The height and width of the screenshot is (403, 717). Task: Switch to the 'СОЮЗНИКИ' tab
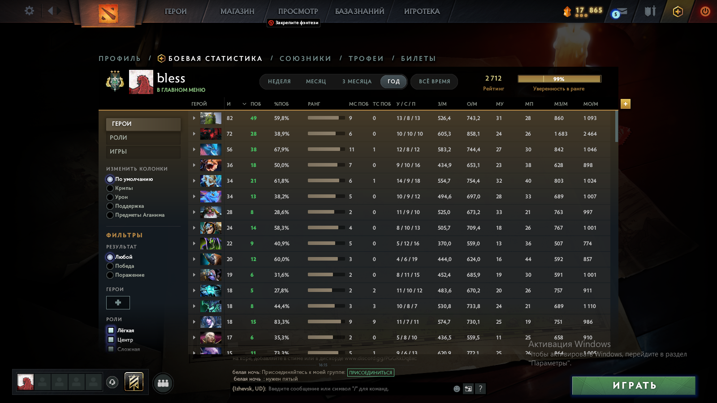point(305,59)
